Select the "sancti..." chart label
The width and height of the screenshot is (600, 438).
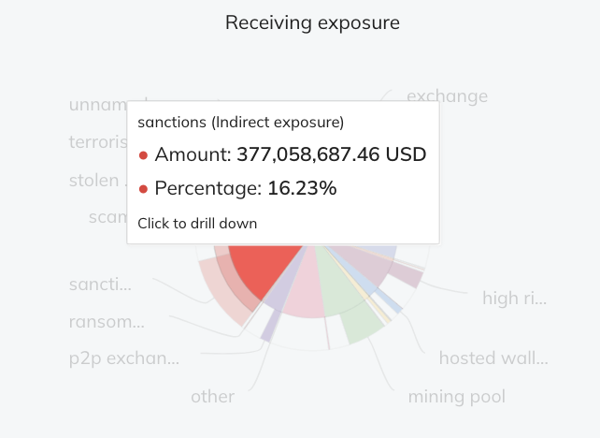tap(100, 284)
